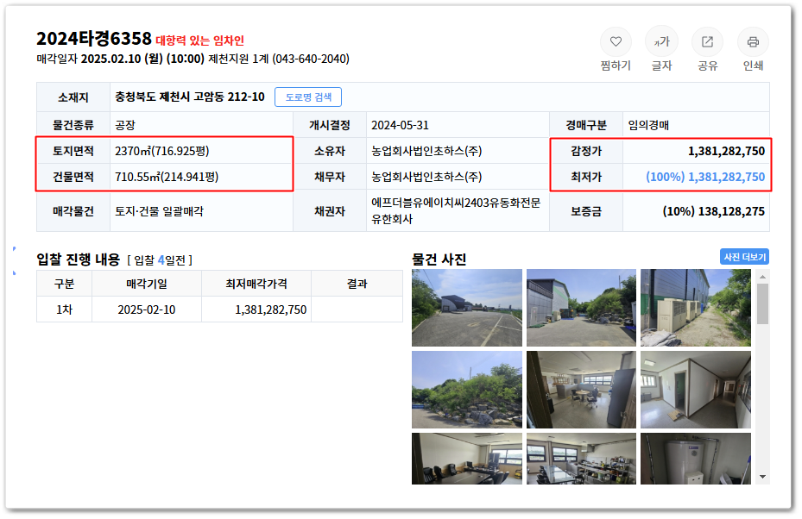Open the office interior with round table photo

click(581, 390)
